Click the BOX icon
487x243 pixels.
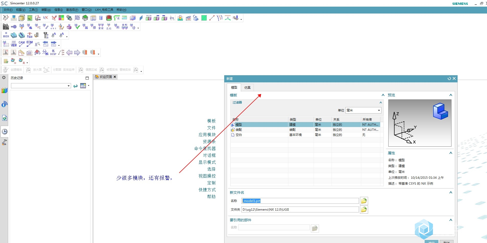6,35
